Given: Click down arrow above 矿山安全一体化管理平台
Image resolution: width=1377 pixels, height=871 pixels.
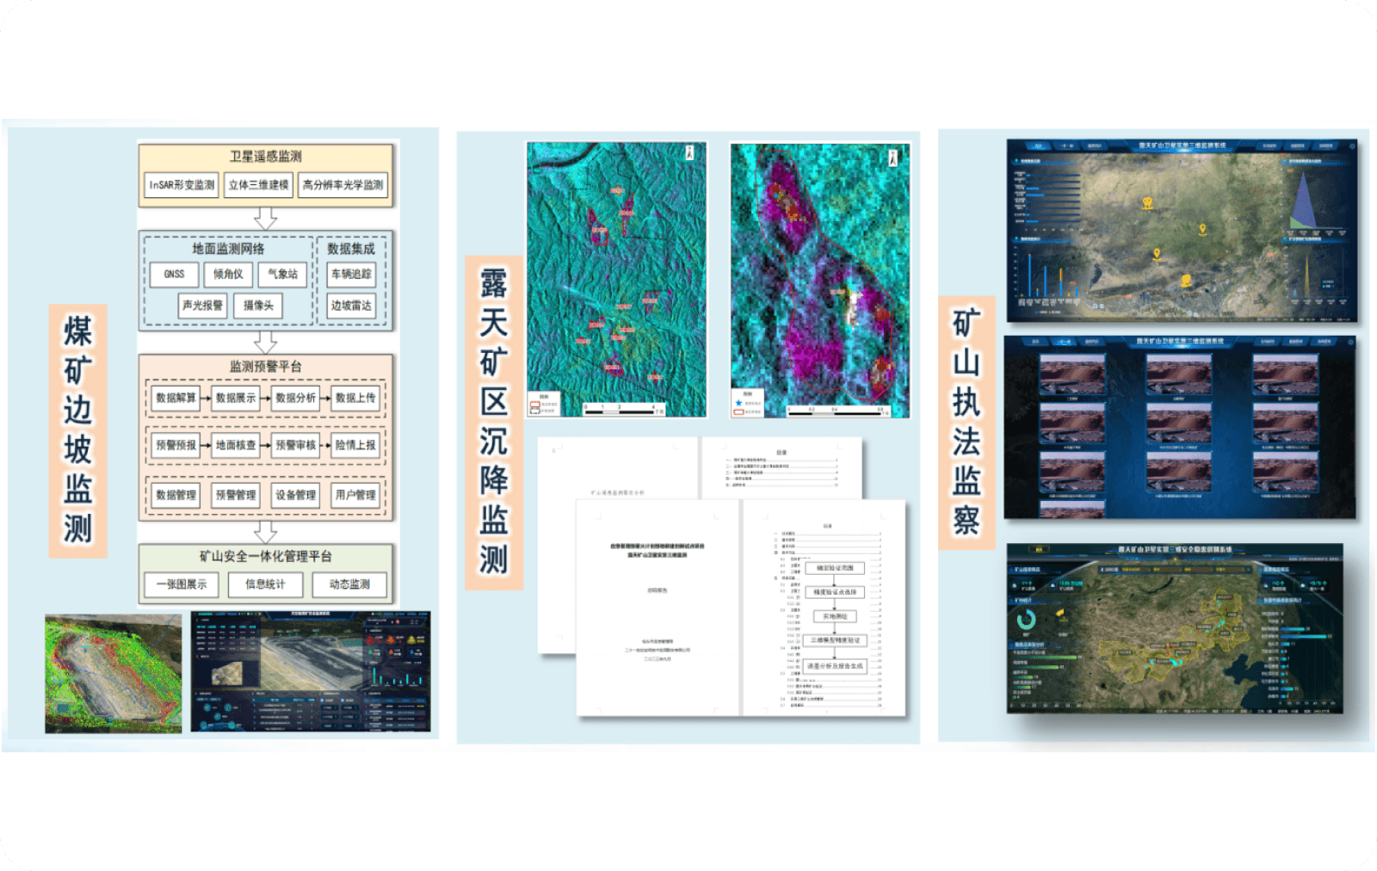Looking at the screenshot, I should coord(265,531).
